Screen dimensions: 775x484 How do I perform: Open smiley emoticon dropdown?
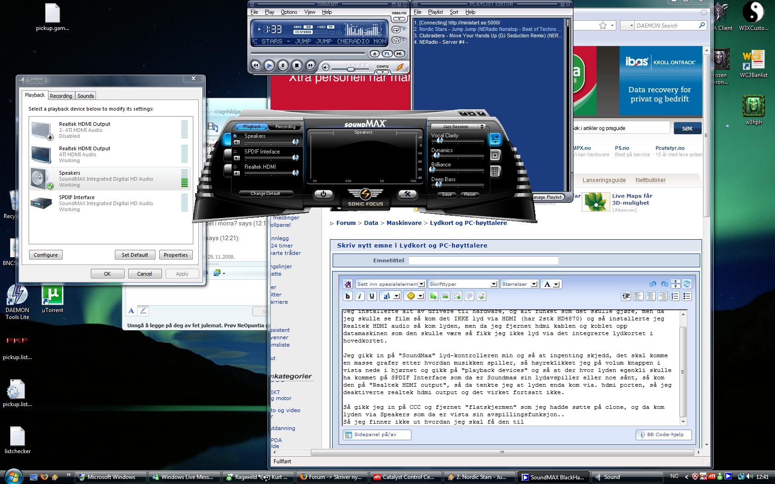pos(415,296)
